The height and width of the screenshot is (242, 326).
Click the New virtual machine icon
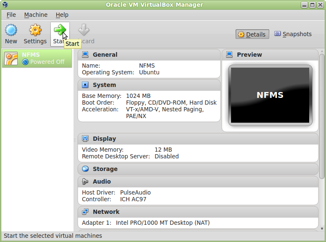tap(11, 30)
